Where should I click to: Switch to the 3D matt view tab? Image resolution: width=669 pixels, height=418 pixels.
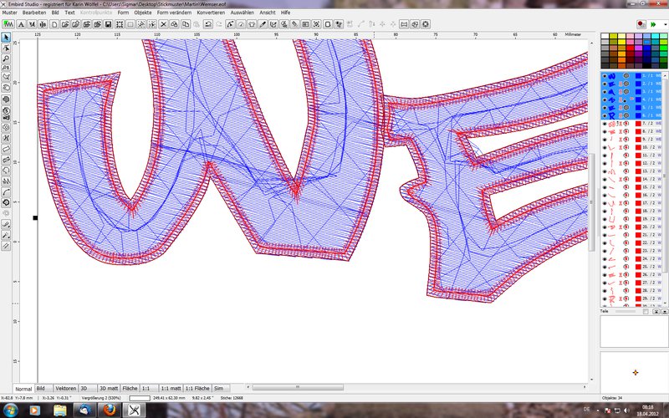[x=109, y=388]
